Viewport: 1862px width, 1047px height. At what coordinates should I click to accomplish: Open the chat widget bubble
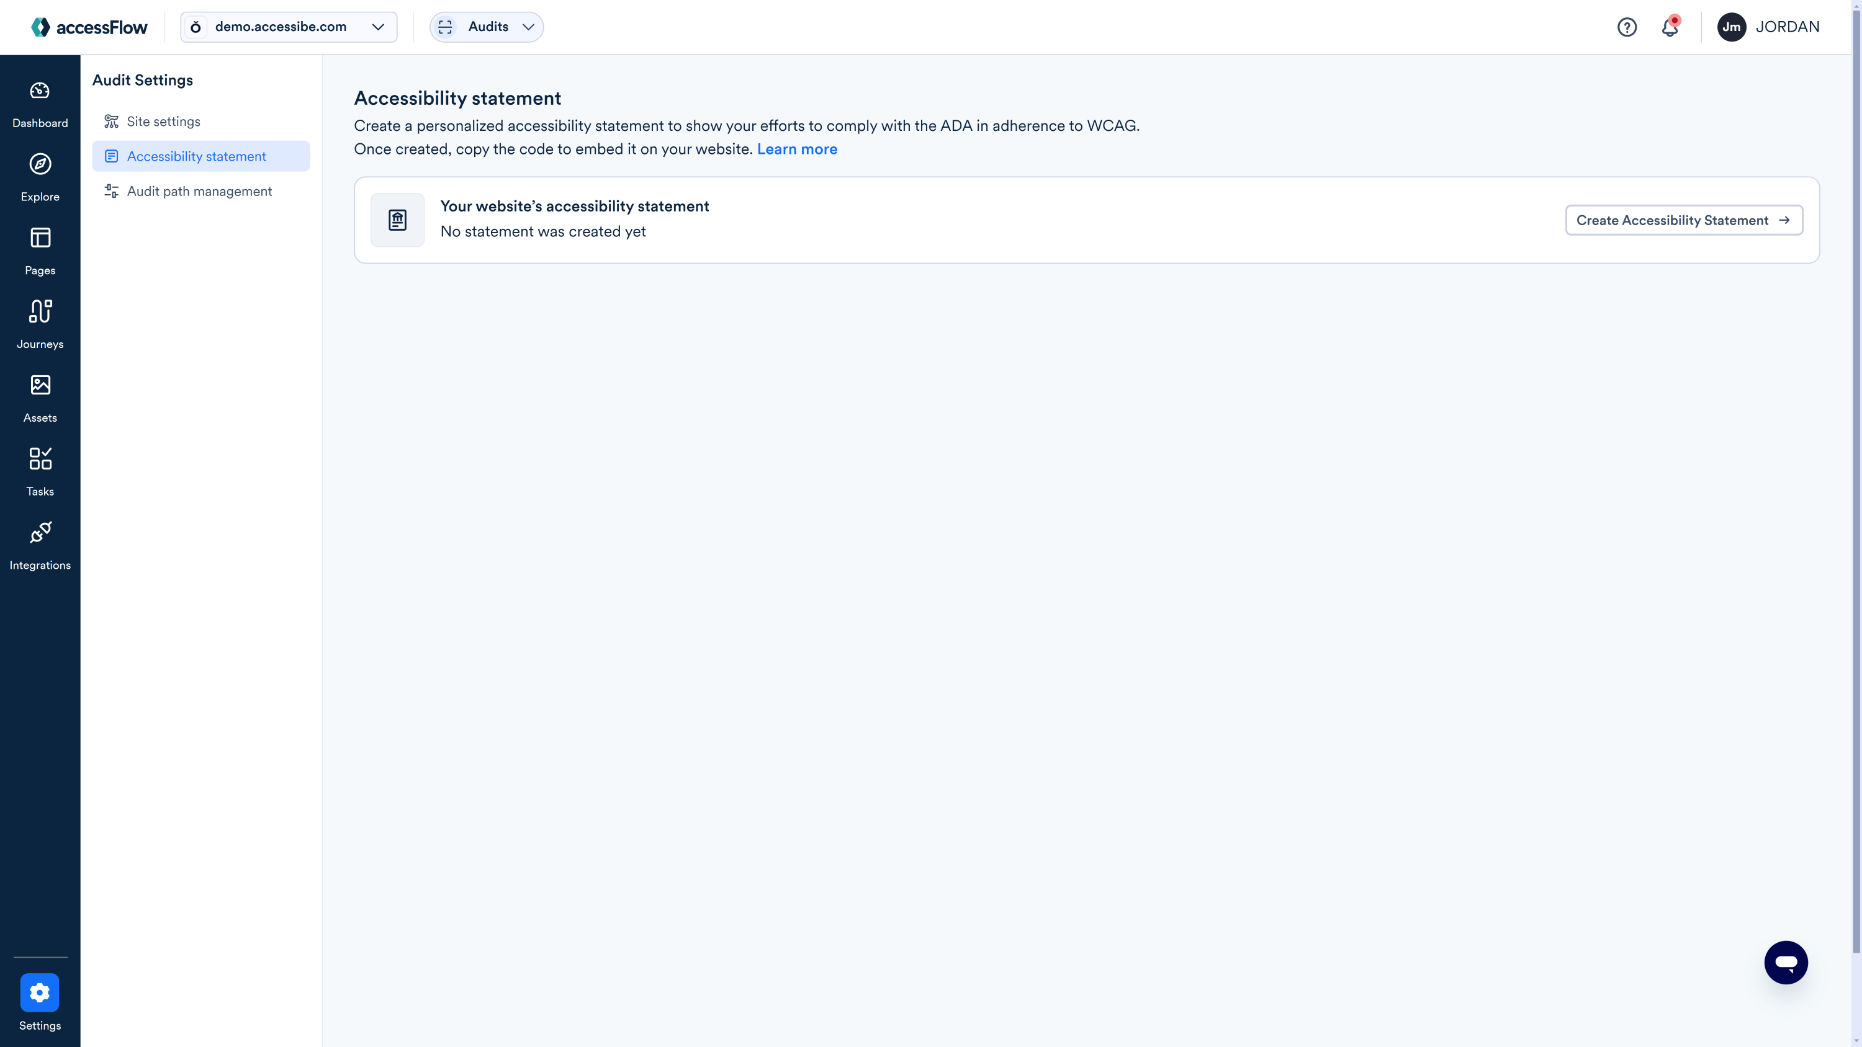(x=1787, y=963)
